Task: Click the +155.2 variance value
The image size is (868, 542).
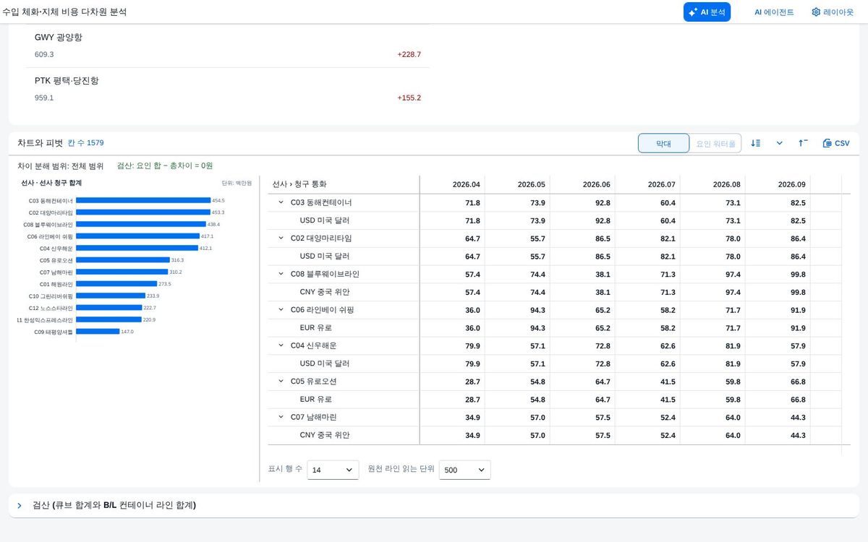Action: coord(409,98)
